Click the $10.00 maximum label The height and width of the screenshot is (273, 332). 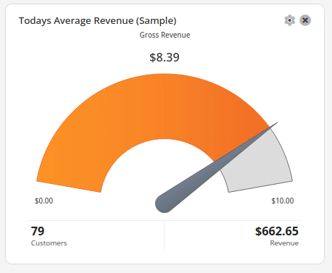tap(283, 201)
